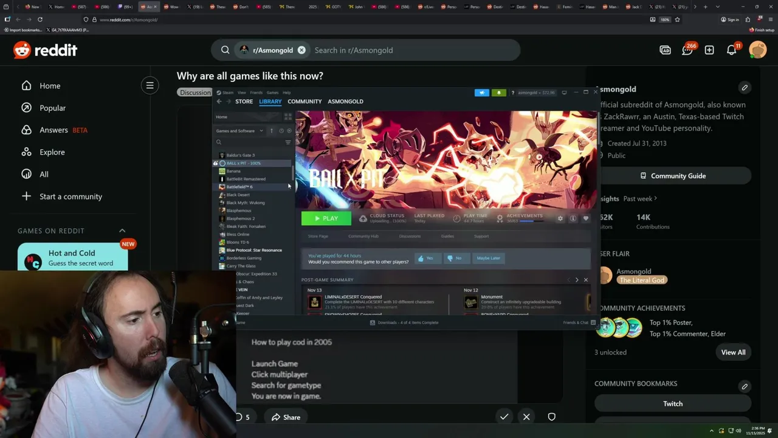Open Steam notifications green bell
The width and height of the screenshot is (778, 438).
[x=499, y=92]
